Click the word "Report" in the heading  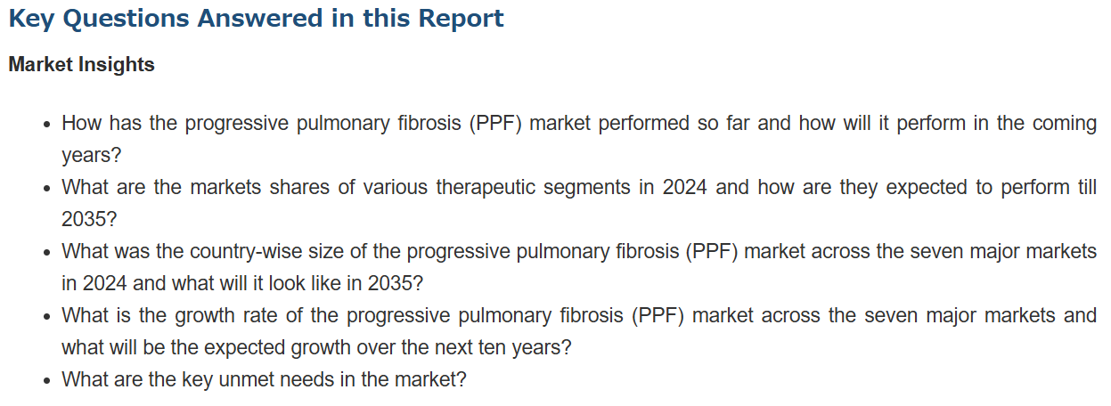pyautogui.click(x=459, y=18)
